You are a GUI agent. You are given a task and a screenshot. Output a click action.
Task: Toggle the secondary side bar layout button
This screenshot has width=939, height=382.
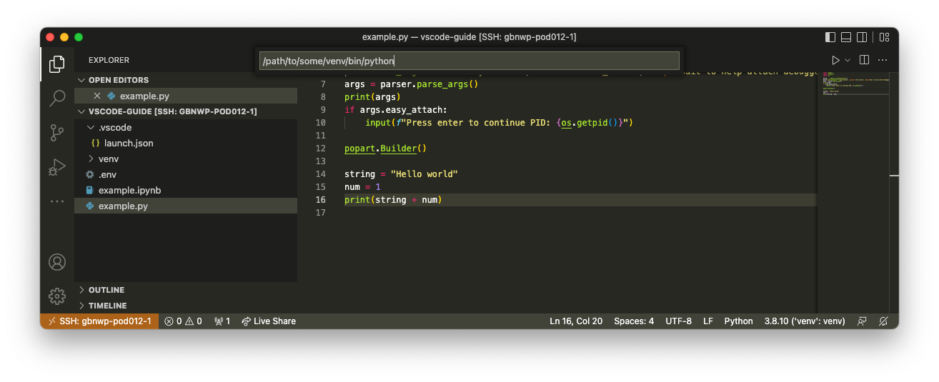pos(862,37)
